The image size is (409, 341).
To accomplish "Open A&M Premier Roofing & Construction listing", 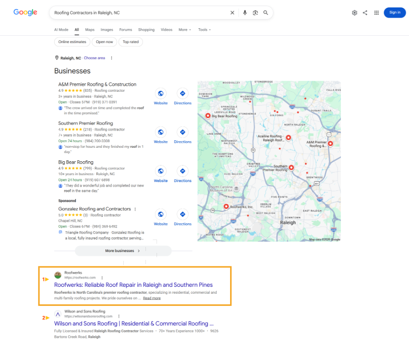I will (x=97, y=84).
